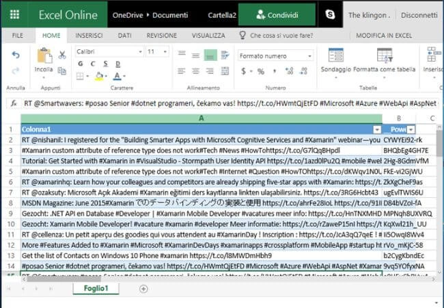Apply comma thousands separator icon

[275, 70]
